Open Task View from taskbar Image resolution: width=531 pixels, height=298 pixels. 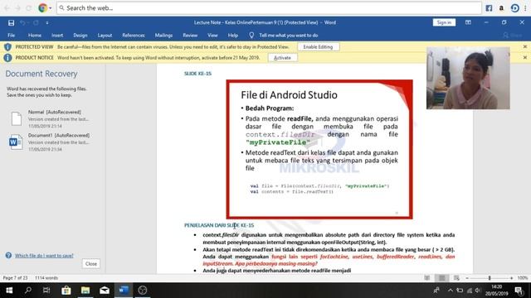pos(46,291)
